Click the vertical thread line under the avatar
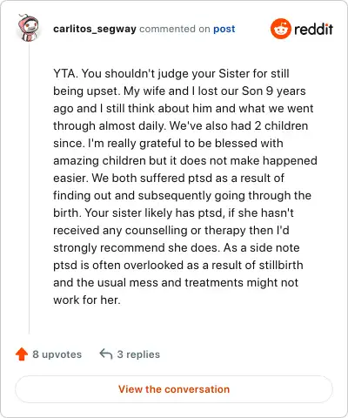 tap(29, 188)
